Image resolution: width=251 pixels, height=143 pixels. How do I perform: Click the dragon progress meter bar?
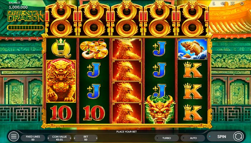[25, 28]
